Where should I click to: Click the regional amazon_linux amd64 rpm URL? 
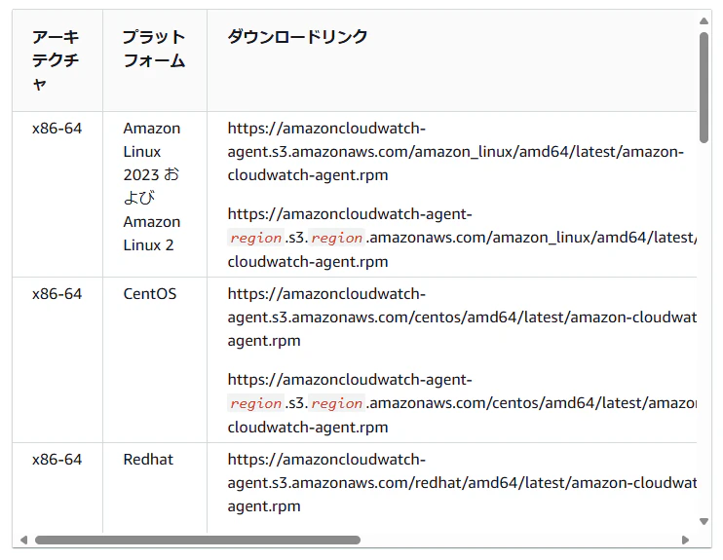(x=462, y=238)
